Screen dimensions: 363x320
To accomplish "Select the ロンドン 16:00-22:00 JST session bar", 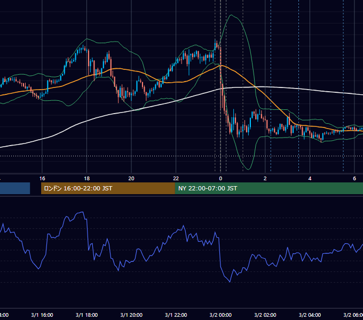I will [x=108, y=188].
